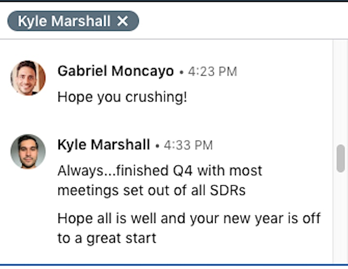Open Gabriel Moncayo's name link

[x=116, y=71]
